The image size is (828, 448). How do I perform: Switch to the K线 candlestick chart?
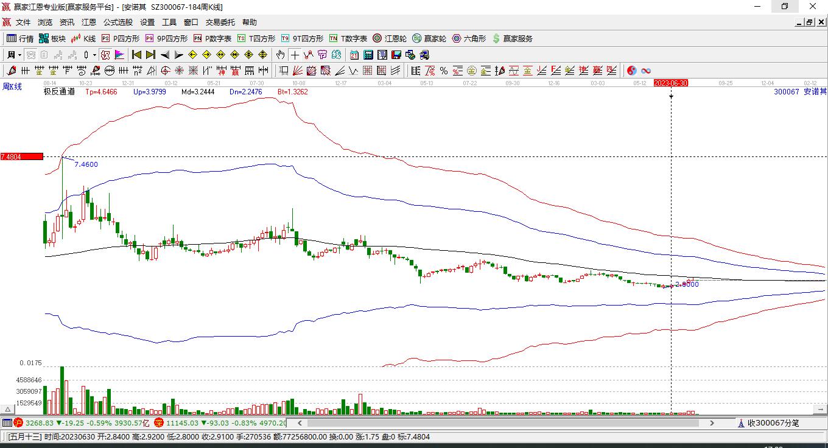[x=83, y=38]
